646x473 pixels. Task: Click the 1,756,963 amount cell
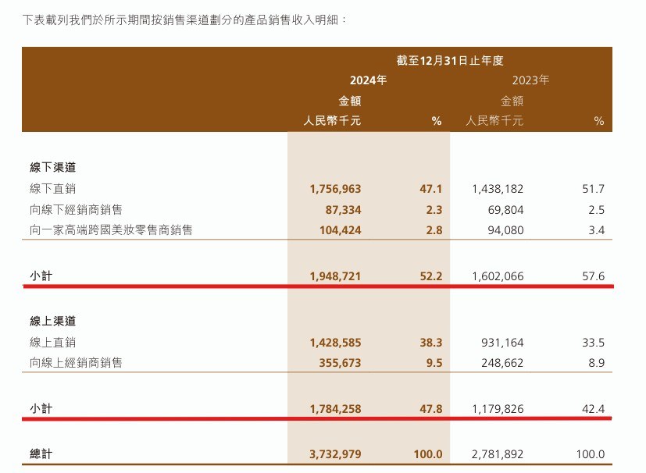pos(335,188)
